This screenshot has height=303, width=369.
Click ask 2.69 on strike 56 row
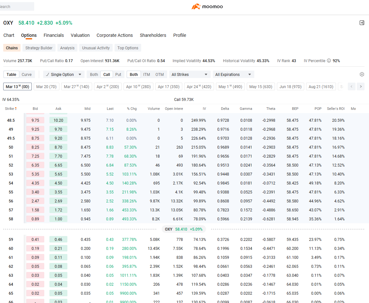click(58, 201)
